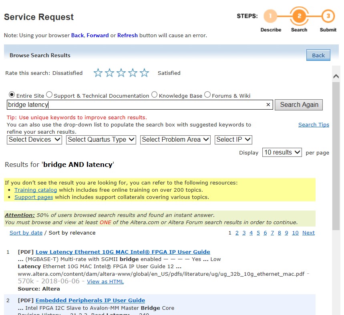Click Sort by relevance text
Viewport: 344px width, 315px height.
pos(72,233)
